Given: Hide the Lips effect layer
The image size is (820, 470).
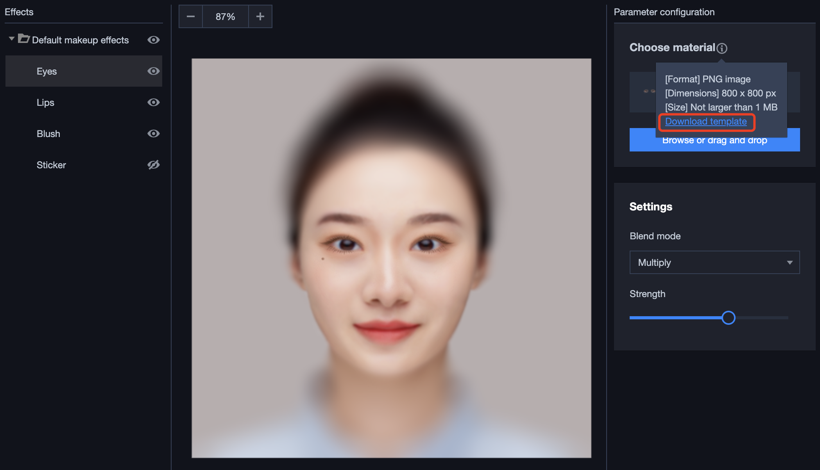Looking at the screenshot, I should [153, 102].
